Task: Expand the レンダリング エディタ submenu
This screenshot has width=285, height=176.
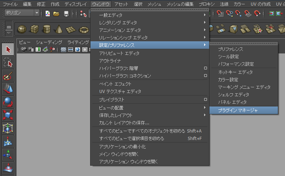Action: 150,22
